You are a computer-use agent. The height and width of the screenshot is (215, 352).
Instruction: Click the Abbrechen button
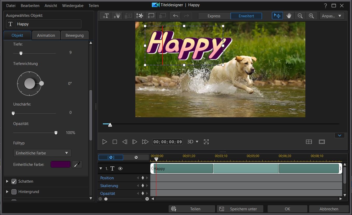[329, 209]
